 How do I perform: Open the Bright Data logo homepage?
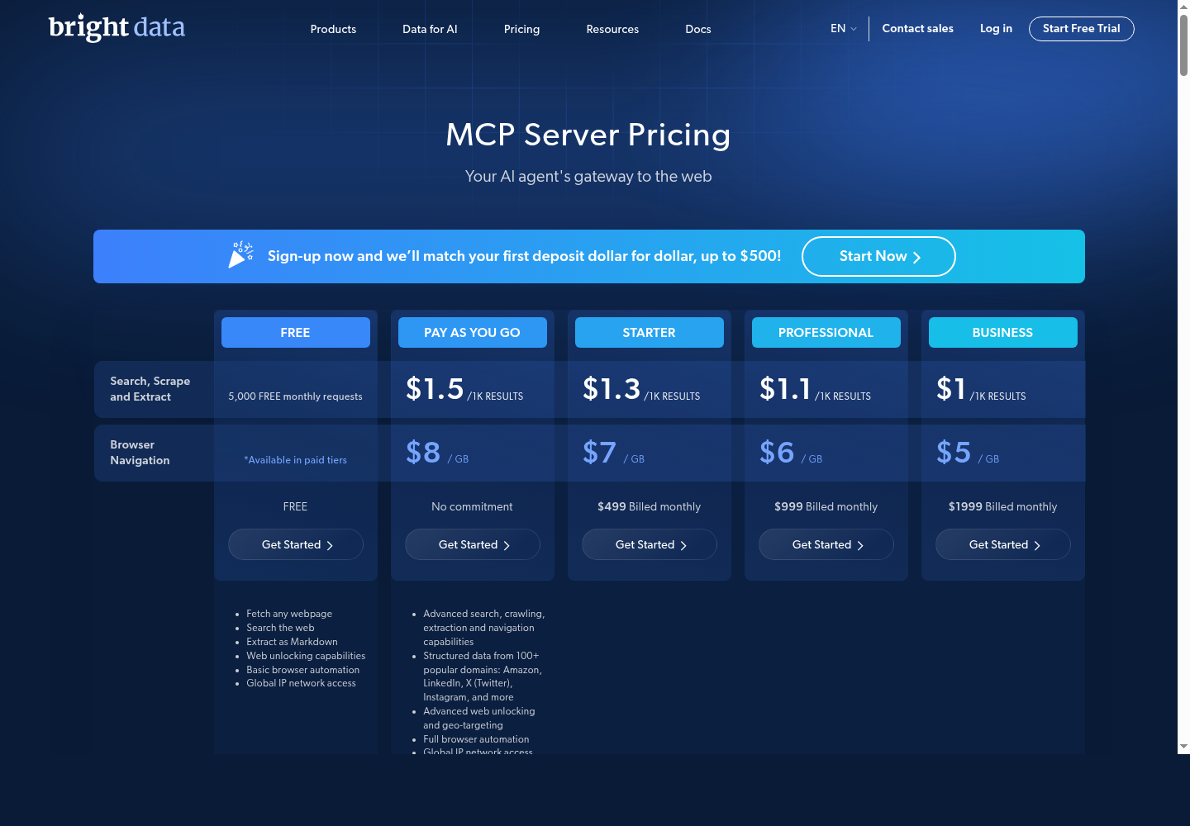(x=117, y=27)
